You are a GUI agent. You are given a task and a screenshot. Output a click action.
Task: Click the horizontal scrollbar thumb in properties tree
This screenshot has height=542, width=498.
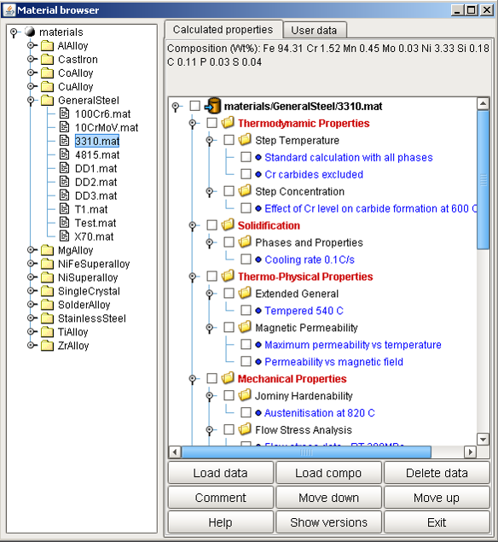point(306,452)
